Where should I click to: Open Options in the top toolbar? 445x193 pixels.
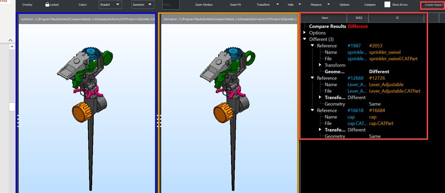[x=344, y=4]
